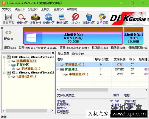The height and width of the screenshot is (119, 149).
Task: Click the 卷标 column header
Action: 75,59
